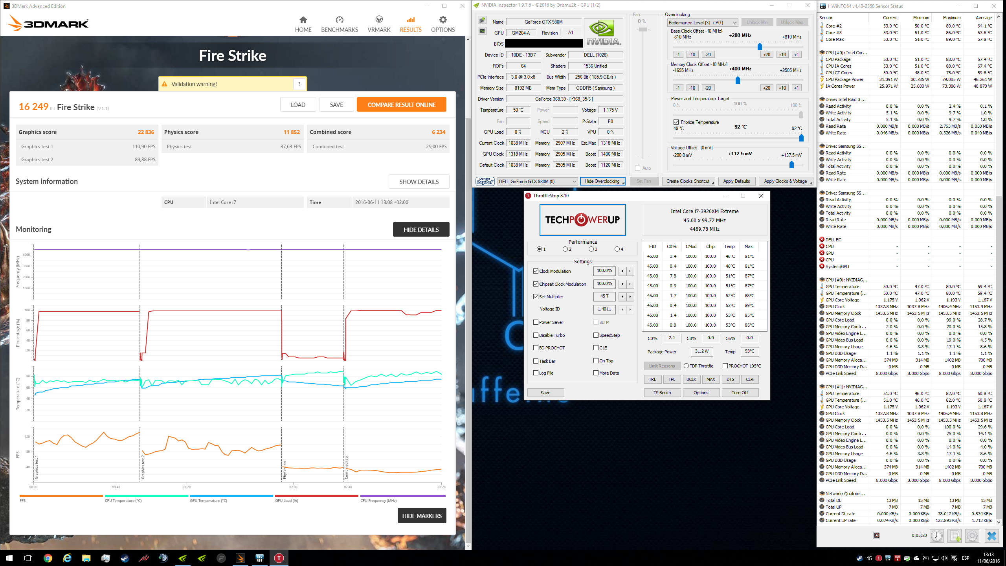This screenshot has height=566, width=1006.
Task: Switch to the VRMark tab
Action: click(379, 24)
